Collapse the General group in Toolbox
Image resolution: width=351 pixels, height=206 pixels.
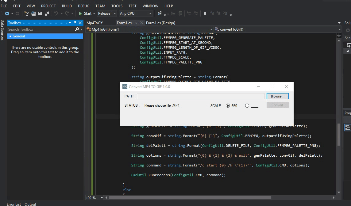tap(10, 36)
